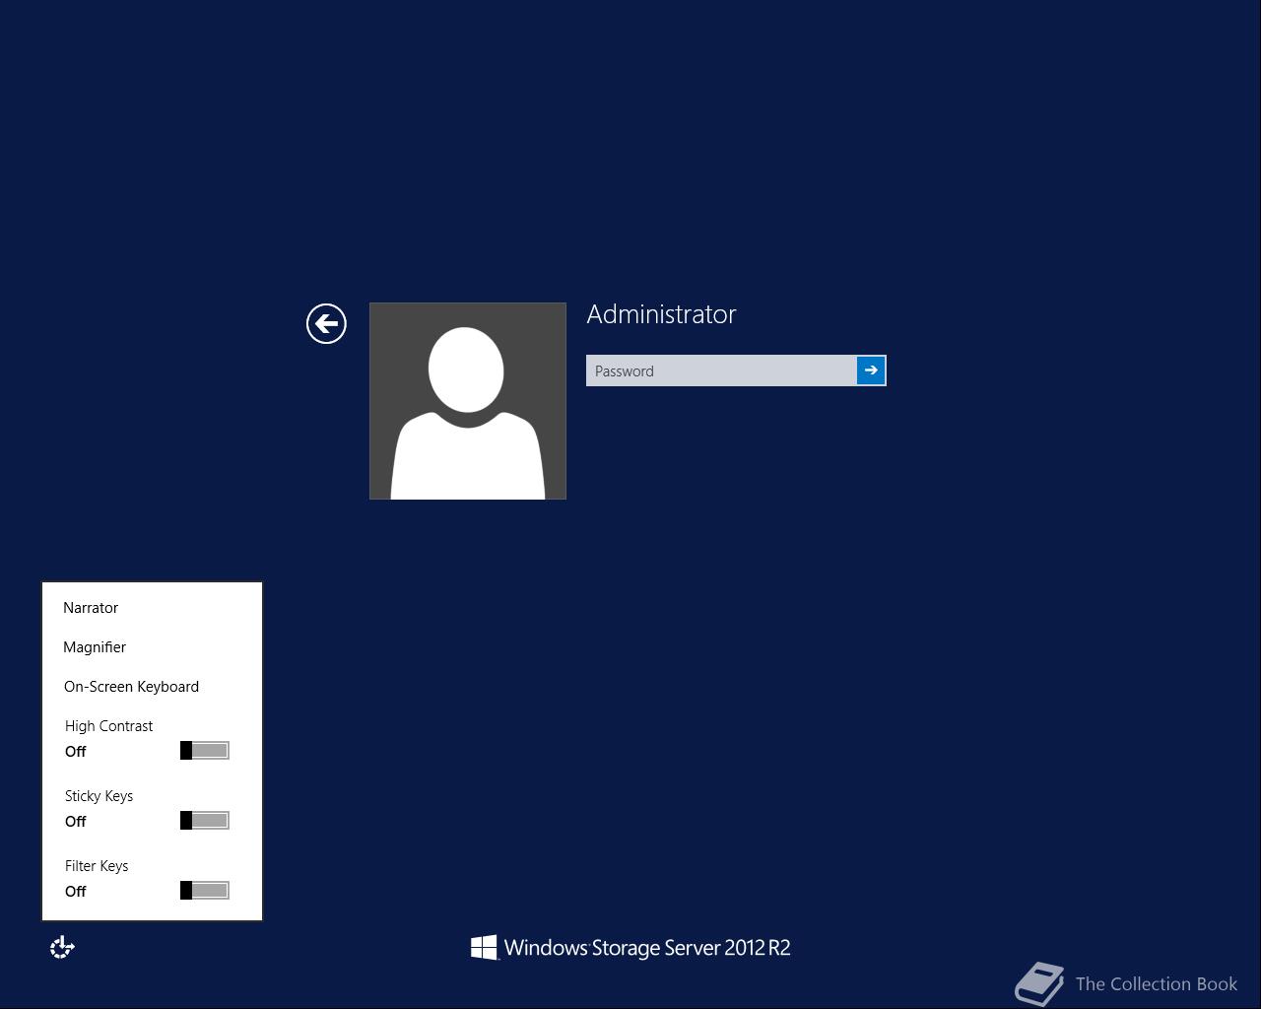Click inside the Password input field
1261x1009 pixels.
(x=719, y=370)
